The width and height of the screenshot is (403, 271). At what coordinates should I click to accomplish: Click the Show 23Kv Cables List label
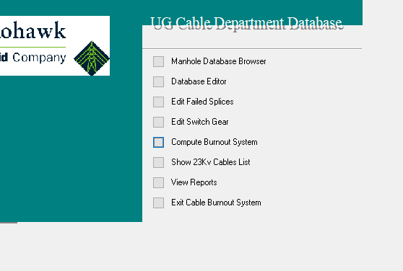tap(210, 162)
